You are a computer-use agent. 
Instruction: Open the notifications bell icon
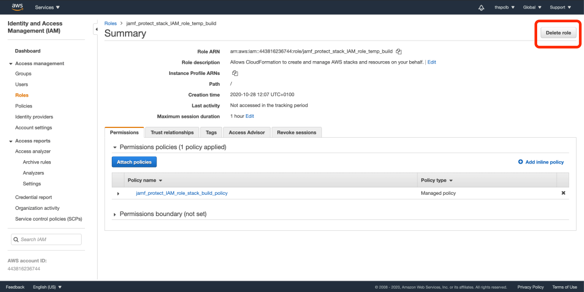pos(481,7)
